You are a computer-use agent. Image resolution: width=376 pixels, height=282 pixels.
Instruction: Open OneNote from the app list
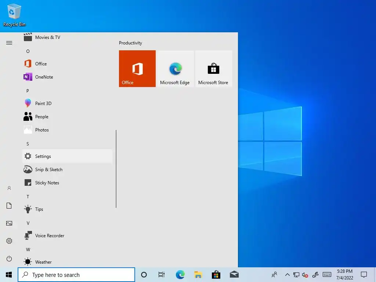tap(67, 77)
